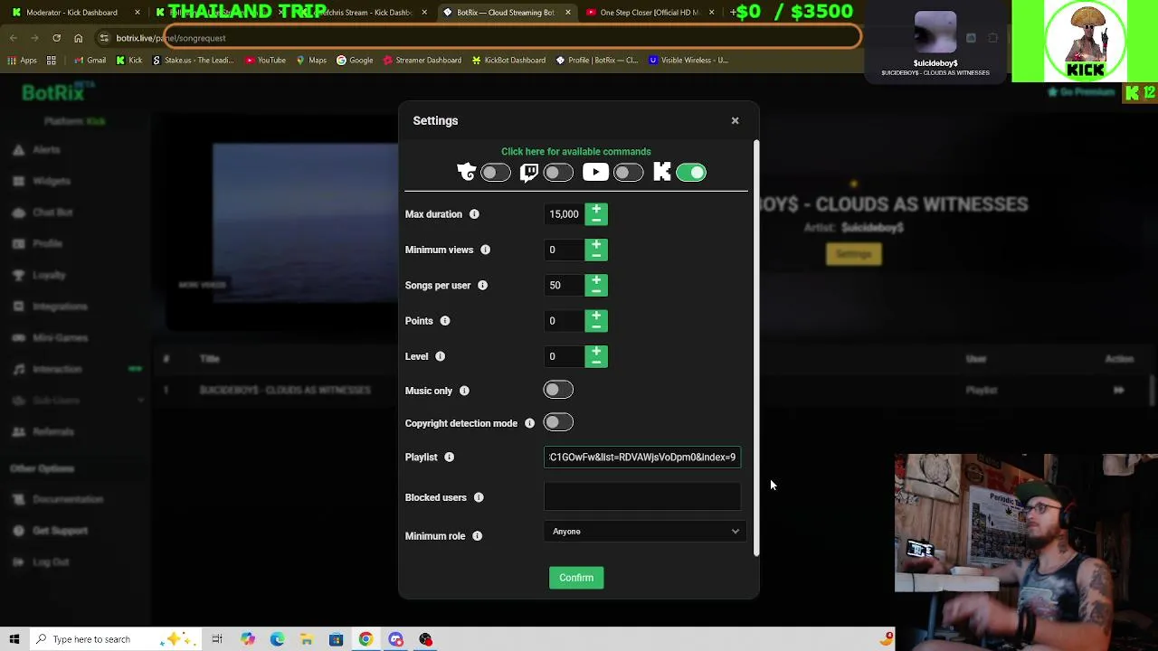1158x651 pixels.
Task: Open Gmail bookmark
Action: [90, 61]
